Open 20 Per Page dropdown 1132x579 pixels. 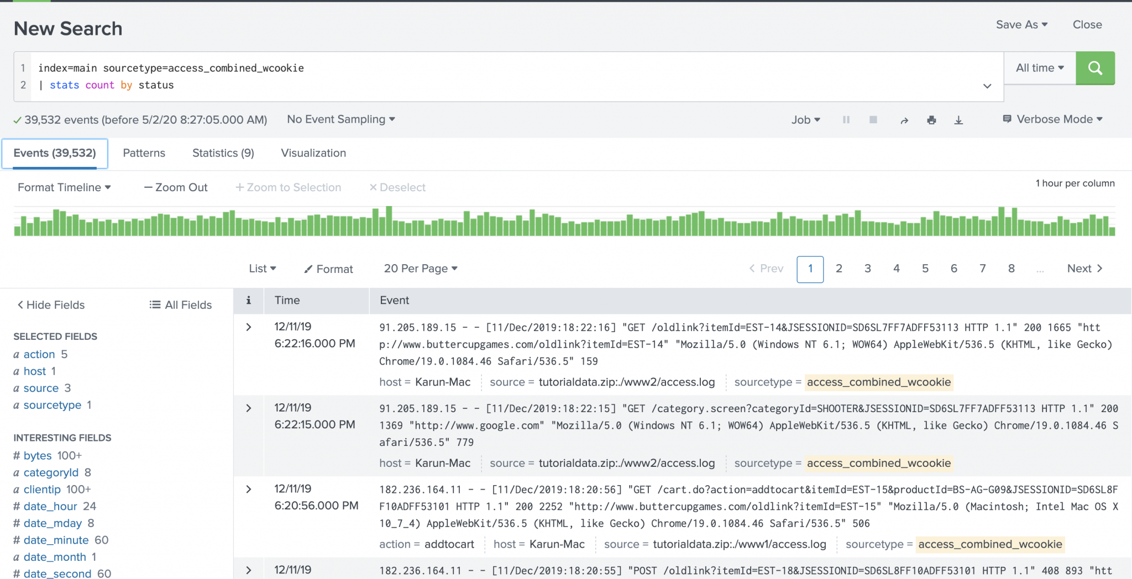pos(421,269)
